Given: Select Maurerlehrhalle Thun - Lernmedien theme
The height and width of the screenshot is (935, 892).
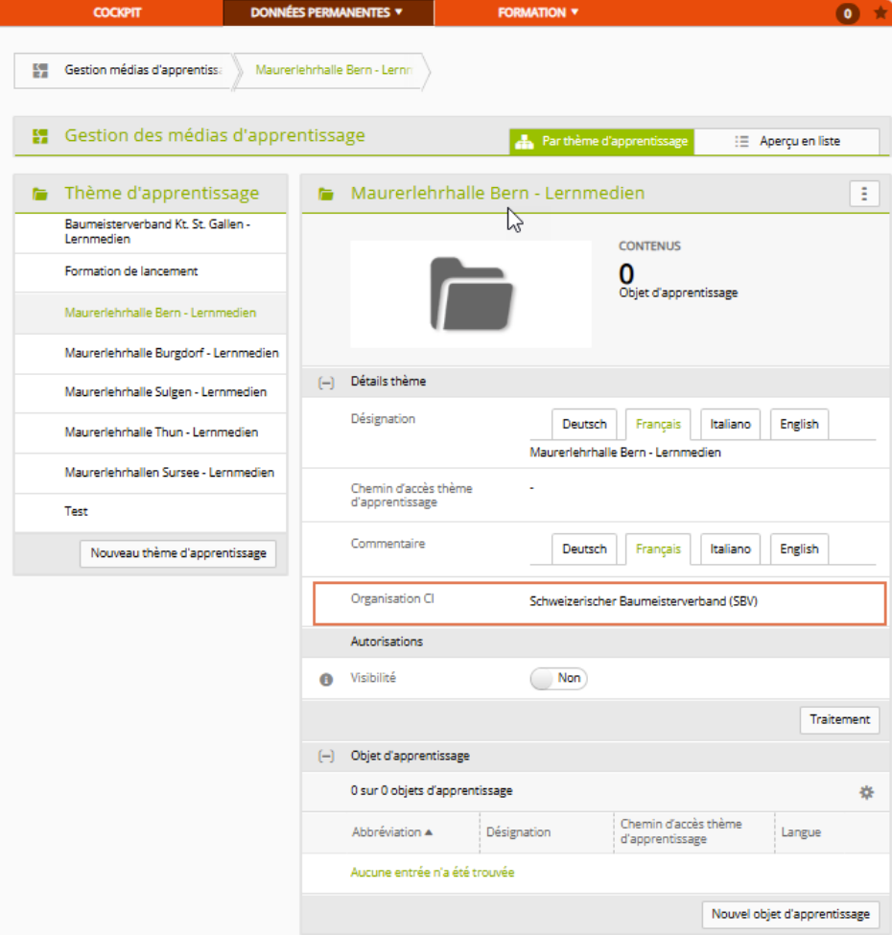Looking at the screenshot, I should [161, 432].
